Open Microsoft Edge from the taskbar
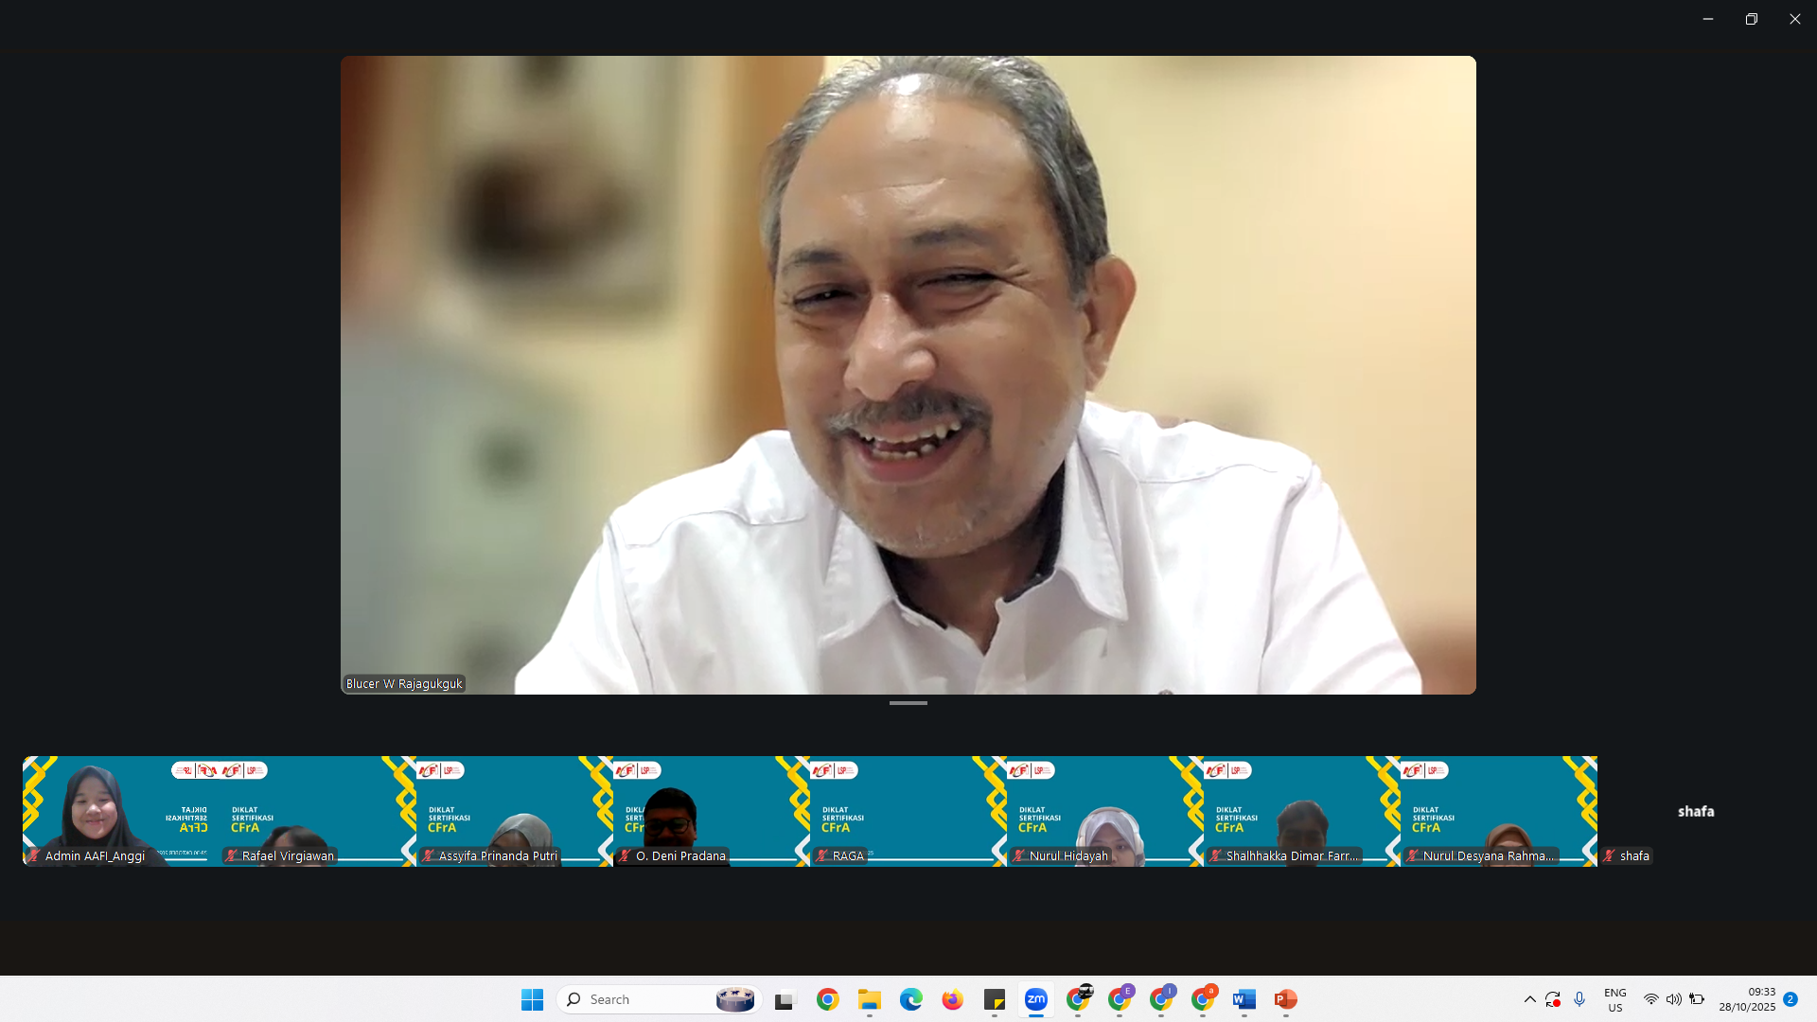1817x1022 pixels. [x=910, y=999]
